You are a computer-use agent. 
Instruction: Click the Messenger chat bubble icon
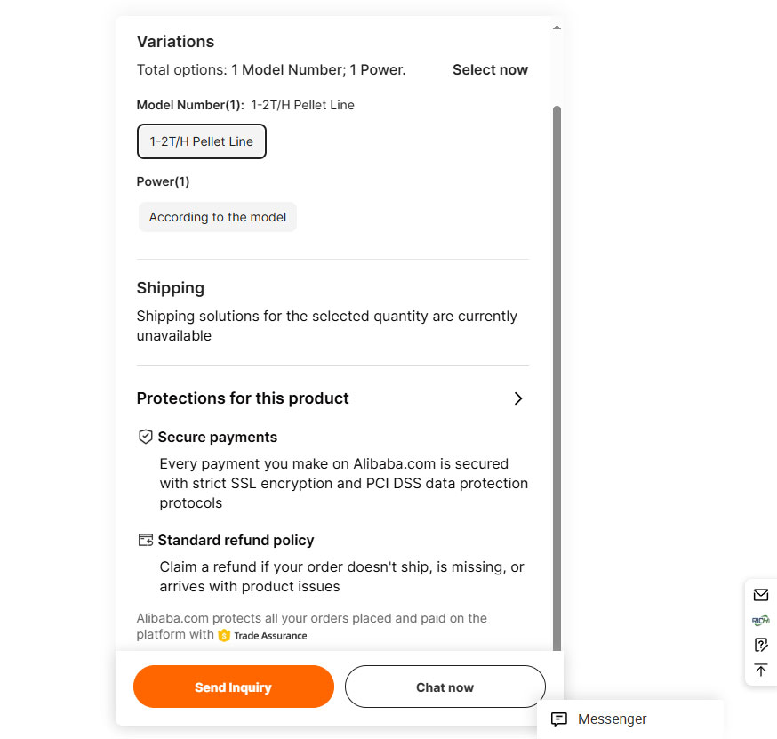pyautogui.click(x=559, y=719)
